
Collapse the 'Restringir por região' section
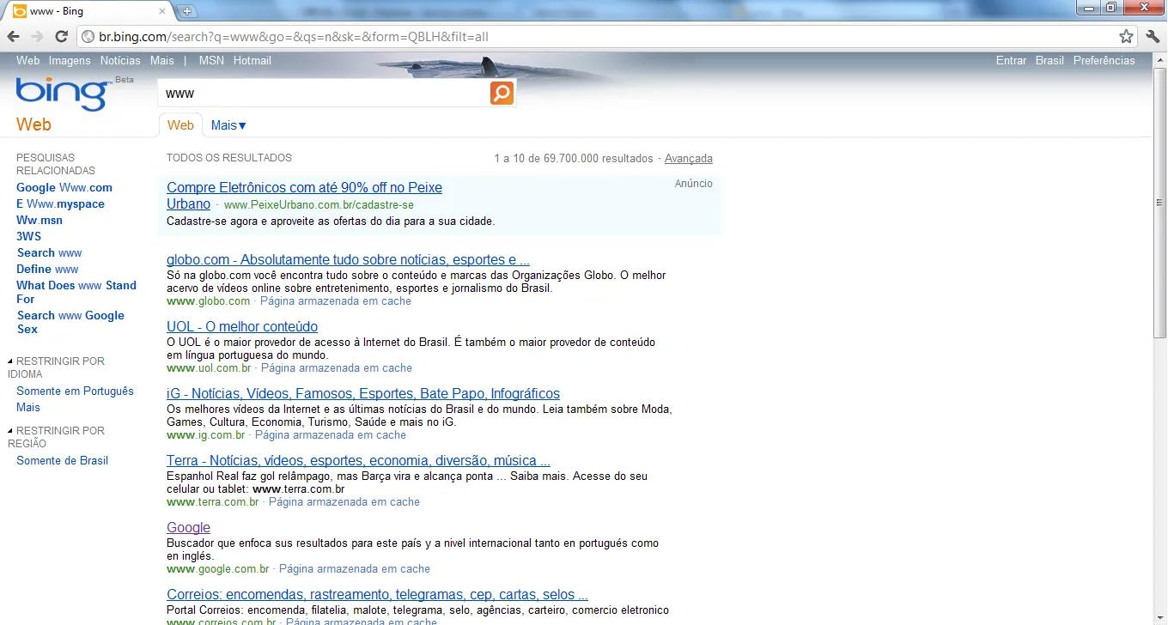[11, 431]
